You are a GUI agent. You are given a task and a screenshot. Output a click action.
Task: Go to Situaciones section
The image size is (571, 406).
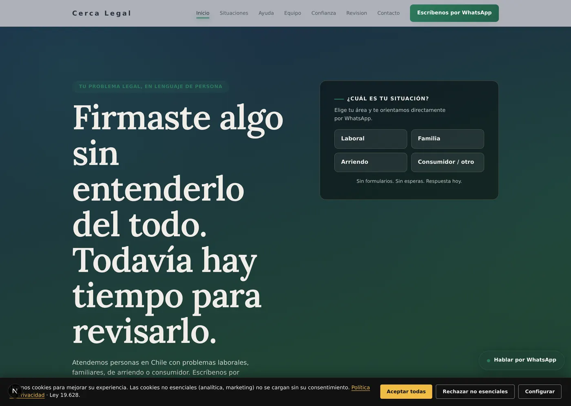pyautogui.click(x=234, y=13)
